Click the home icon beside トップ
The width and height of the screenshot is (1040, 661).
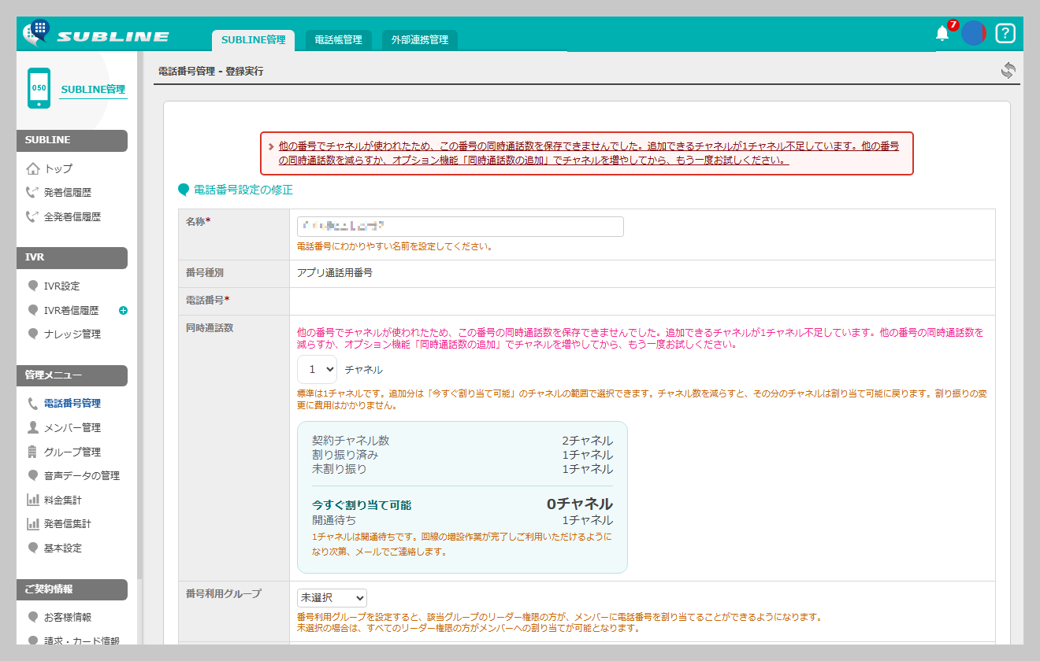pyautogui.click(x=32, y=168)
